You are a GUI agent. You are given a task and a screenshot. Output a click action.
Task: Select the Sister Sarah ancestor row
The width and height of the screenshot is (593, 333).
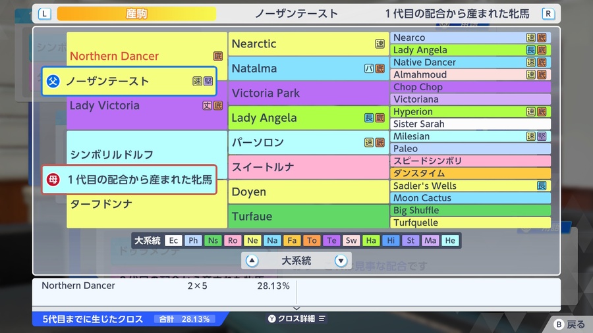click(470, 124)
